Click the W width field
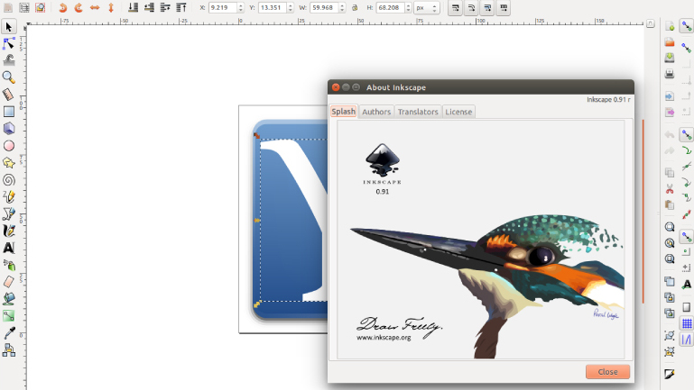694x390 pixels. (x=324, y=8)
